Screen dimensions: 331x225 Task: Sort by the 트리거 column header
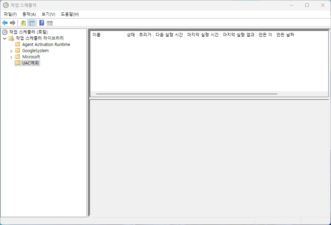[145, 35]
